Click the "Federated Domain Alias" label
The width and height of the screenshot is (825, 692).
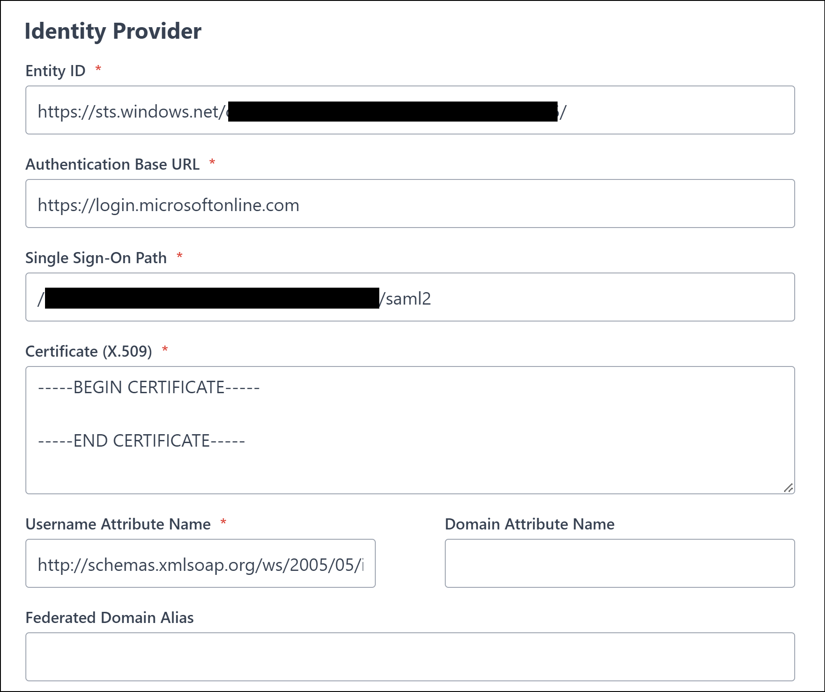110,618
